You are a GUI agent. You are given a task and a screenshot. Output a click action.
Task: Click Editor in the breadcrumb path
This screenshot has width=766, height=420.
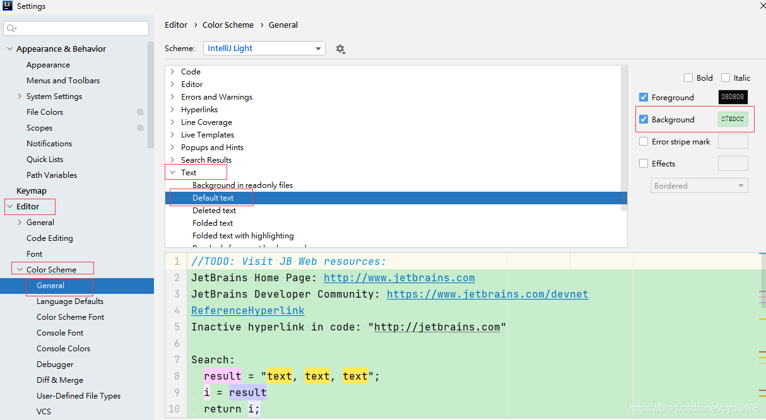click(176, 25)
